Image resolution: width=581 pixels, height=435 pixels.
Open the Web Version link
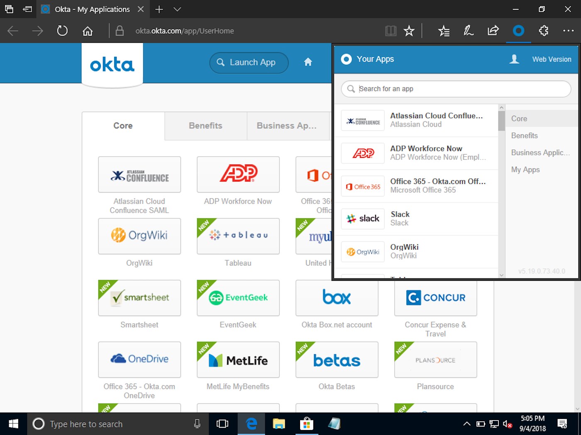[x=552, y=59]
